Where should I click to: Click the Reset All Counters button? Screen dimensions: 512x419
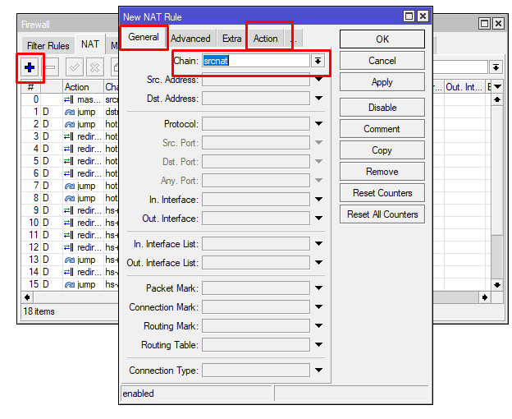[x=382, y=214]
